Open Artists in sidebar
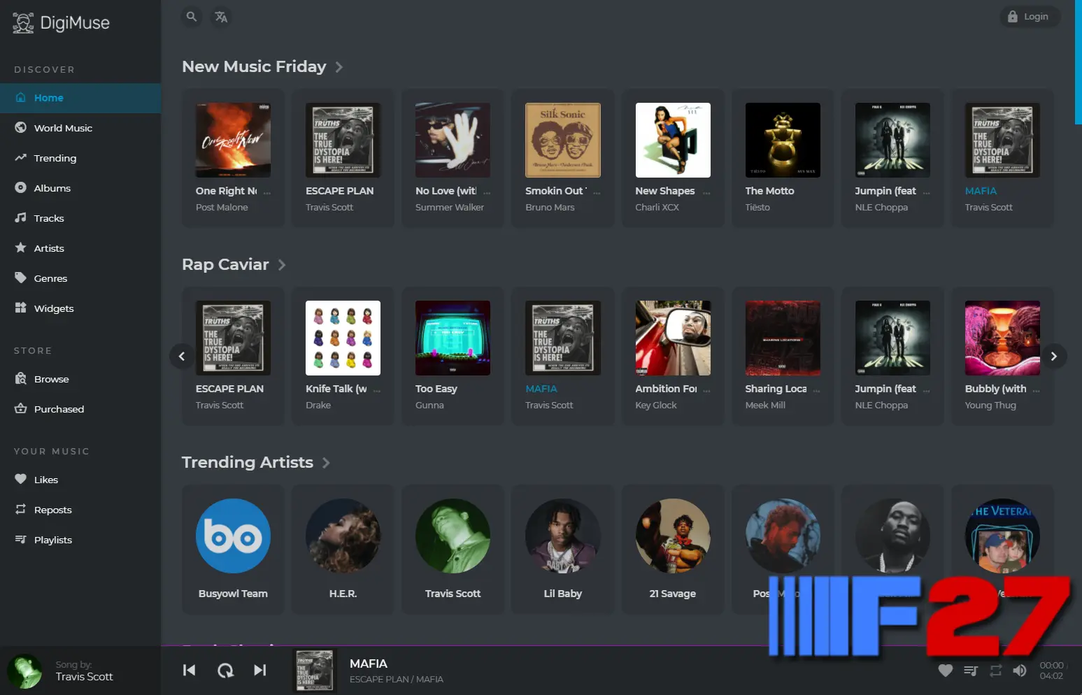 click(x=80, y=248)
